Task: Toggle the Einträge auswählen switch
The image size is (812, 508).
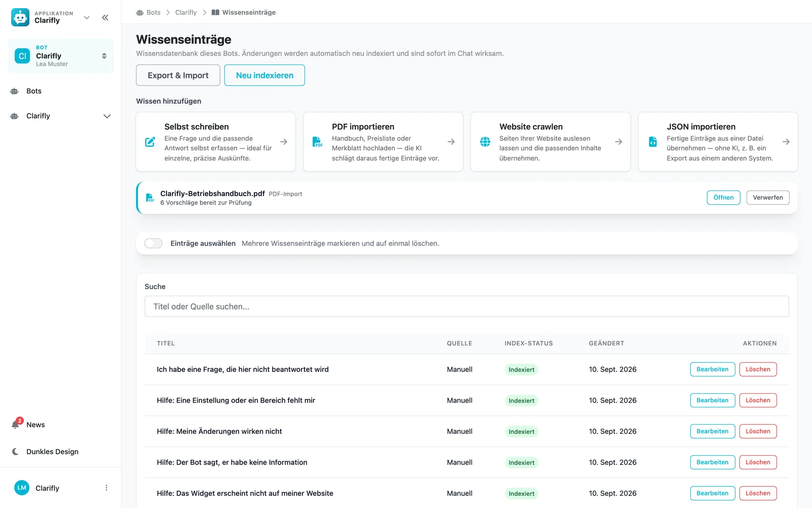Action: tap(153, 243)
